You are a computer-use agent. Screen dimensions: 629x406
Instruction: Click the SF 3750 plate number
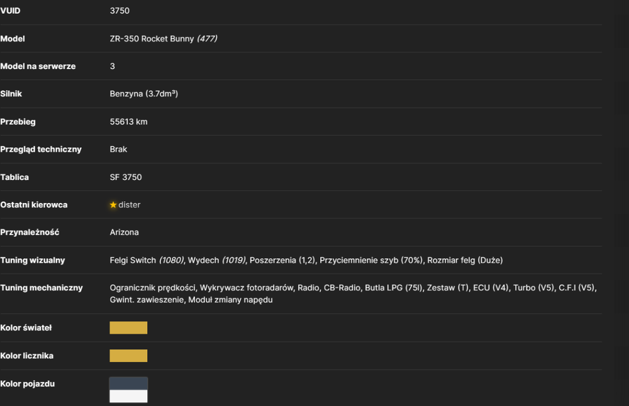point(126,177)
